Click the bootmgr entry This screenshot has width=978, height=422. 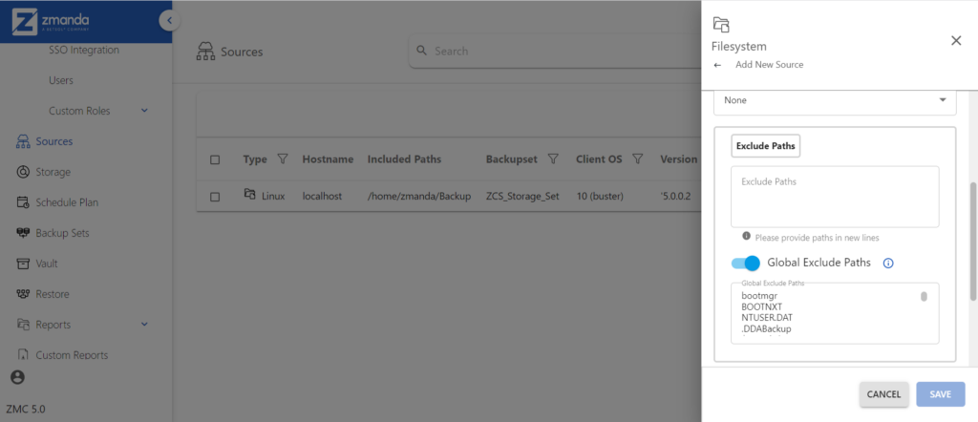pos(759,295)
